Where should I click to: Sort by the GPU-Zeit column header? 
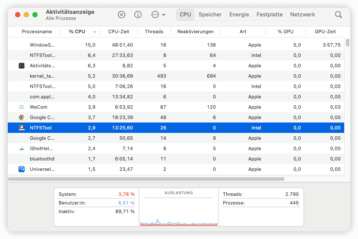coord(325,31)
